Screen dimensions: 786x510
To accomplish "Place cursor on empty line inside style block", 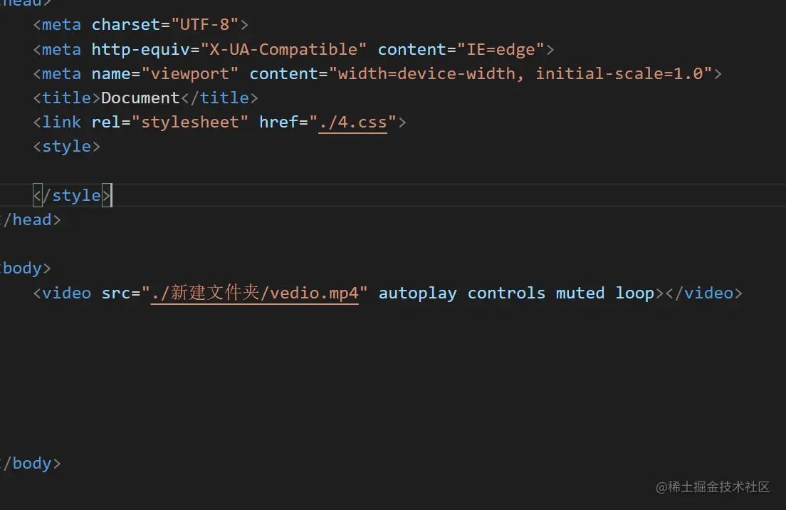I will click(214, 171).
